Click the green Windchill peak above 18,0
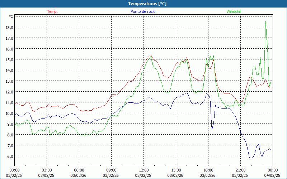This screenshot has height=179, width=287. tap(265, 22)
